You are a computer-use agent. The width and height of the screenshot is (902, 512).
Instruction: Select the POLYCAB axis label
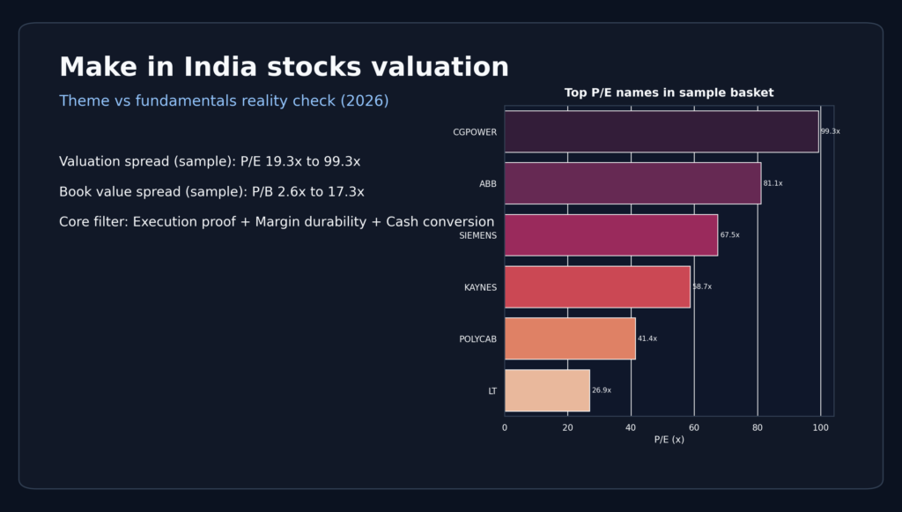(x=478, y=339)
